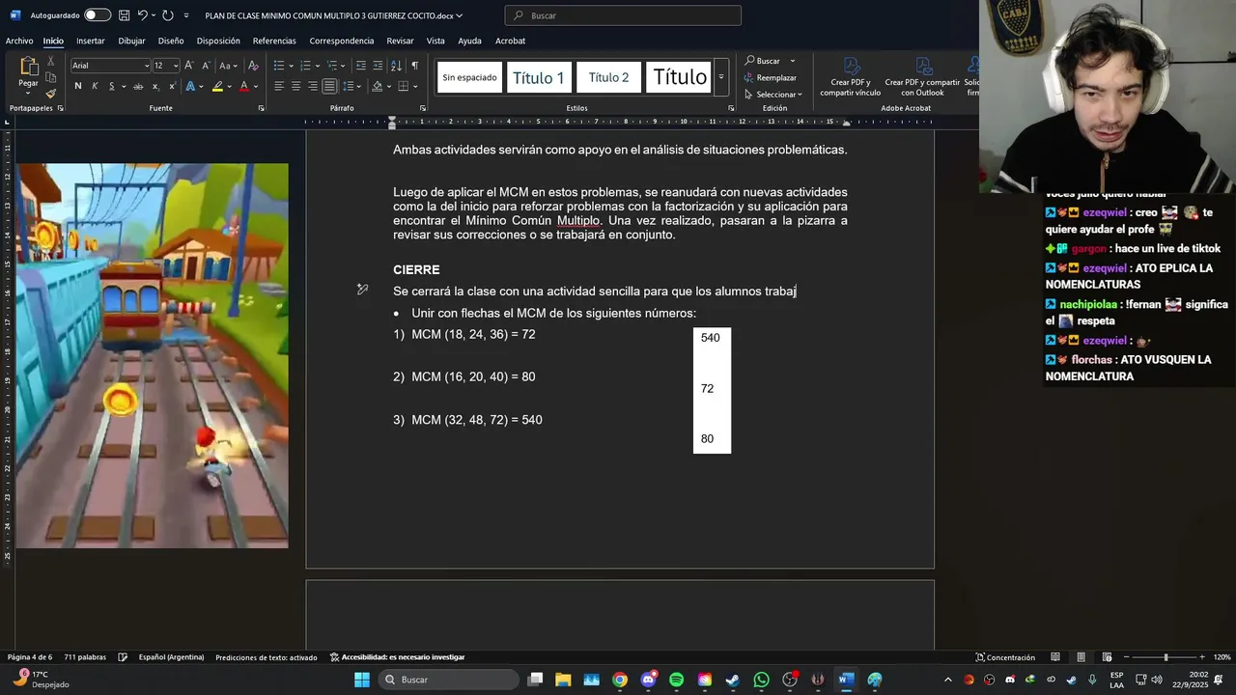Open the Fuente dialog launcher

[x=262, y=108]
